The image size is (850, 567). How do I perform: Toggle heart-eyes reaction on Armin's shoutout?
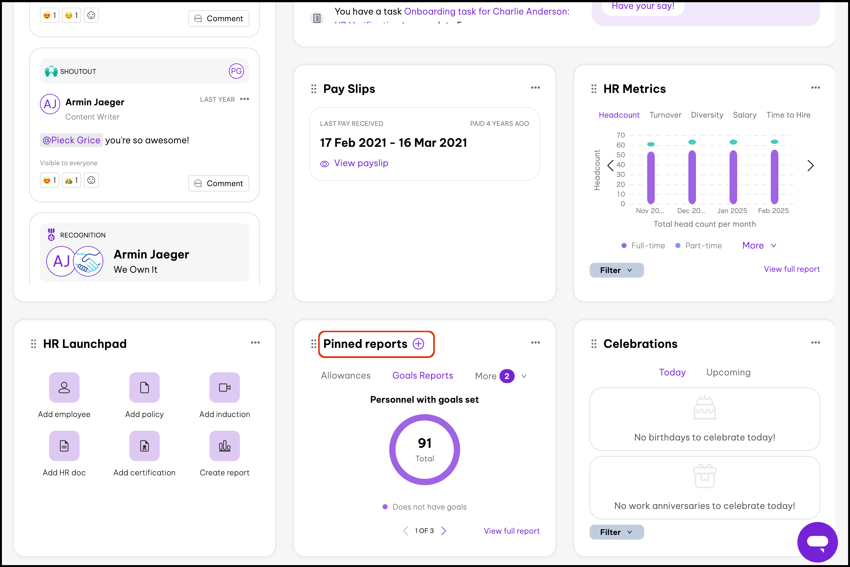click(x=49, y=180)
